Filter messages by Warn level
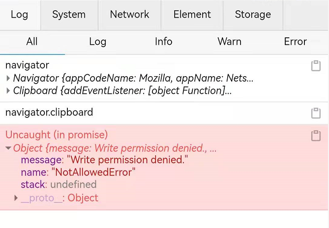329x228 pixels. pos(230,42)
